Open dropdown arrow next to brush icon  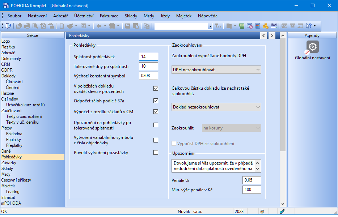76,26
